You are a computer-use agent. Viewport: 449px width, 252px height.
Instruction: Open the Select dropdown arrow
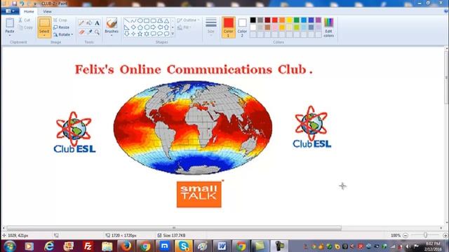(44, 36)
